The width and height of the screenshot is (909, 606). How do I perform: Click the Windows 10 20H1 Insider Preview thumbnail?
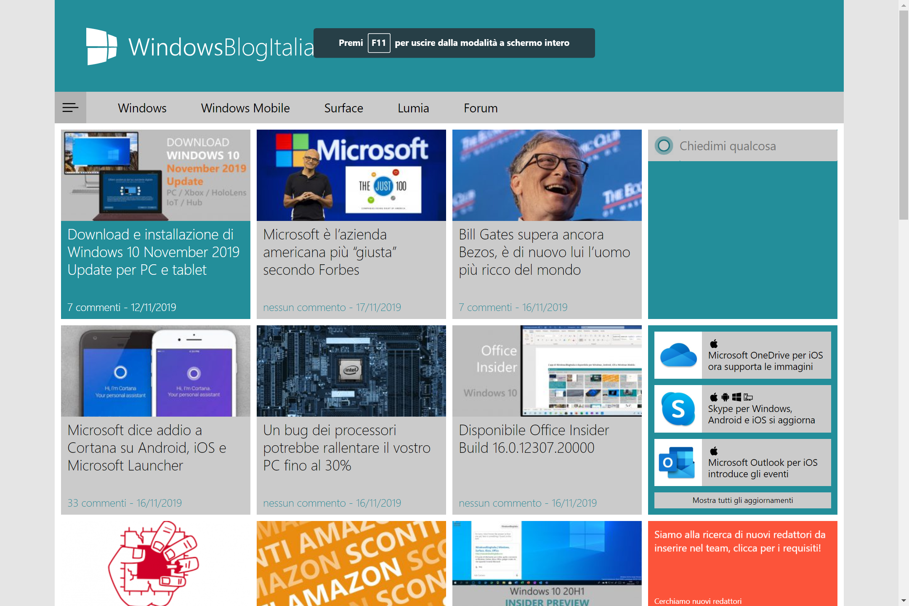click(x=547, y=563)
